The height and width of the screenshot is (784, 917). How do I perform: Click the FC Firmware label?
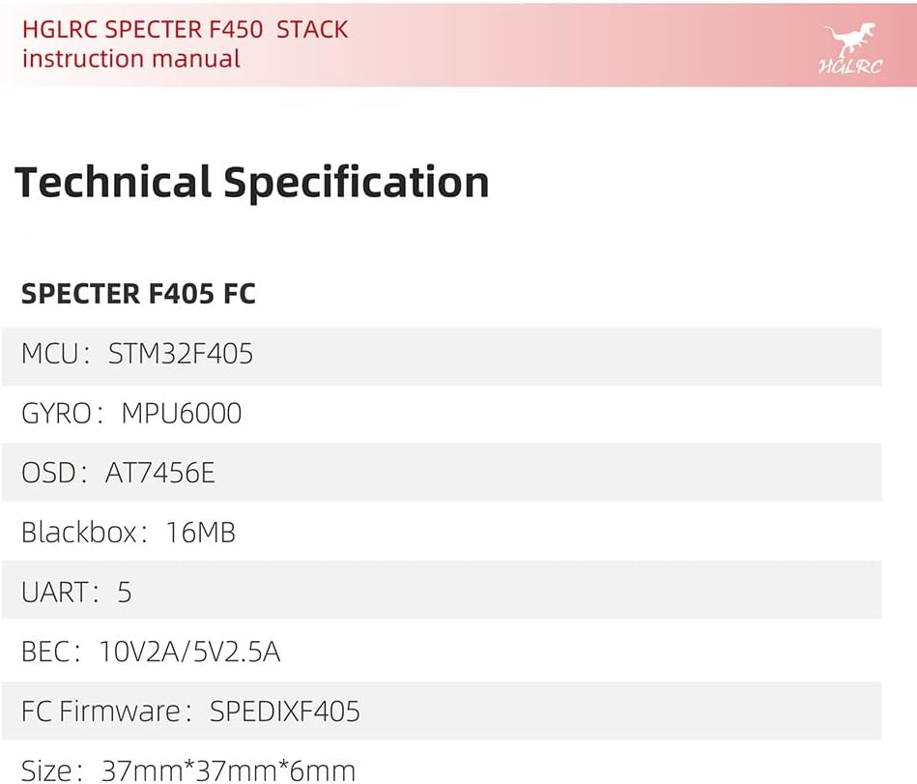pos(100,712)
